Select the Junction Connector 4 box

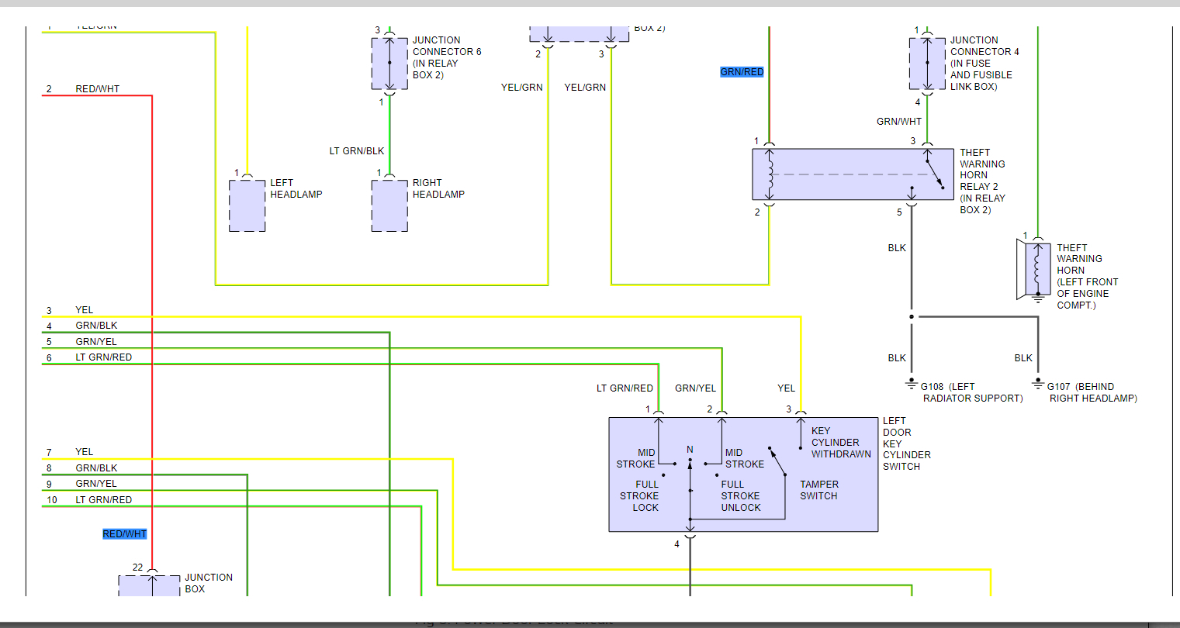tap(927, 63)
